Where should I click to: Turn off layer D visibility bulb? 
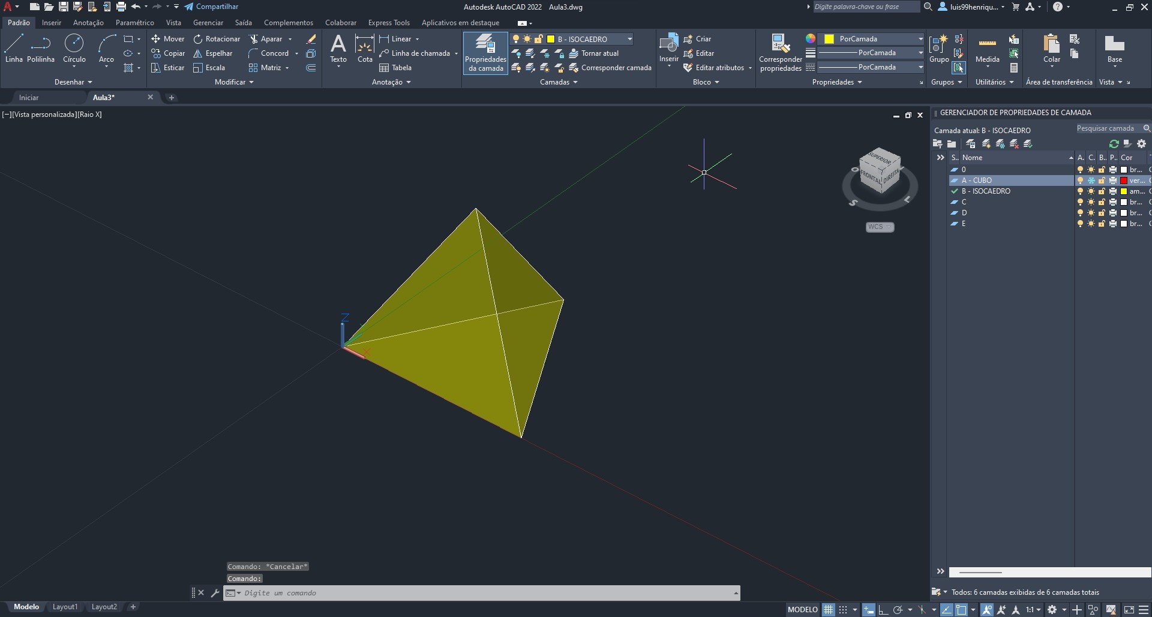[1080, 213]
